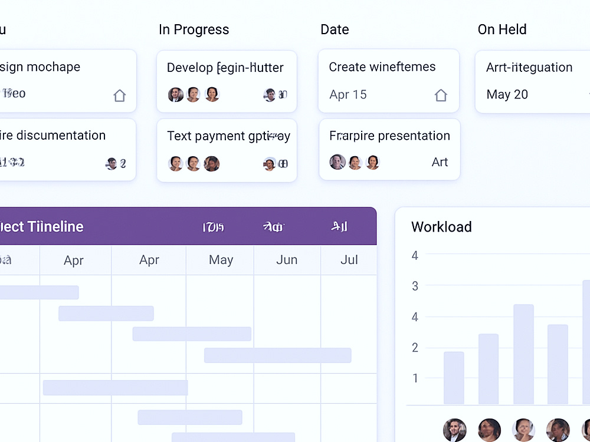Click first avatar on Frarpire presentation card
This screenshot has height=442, width=590.
tap(337, 162)
